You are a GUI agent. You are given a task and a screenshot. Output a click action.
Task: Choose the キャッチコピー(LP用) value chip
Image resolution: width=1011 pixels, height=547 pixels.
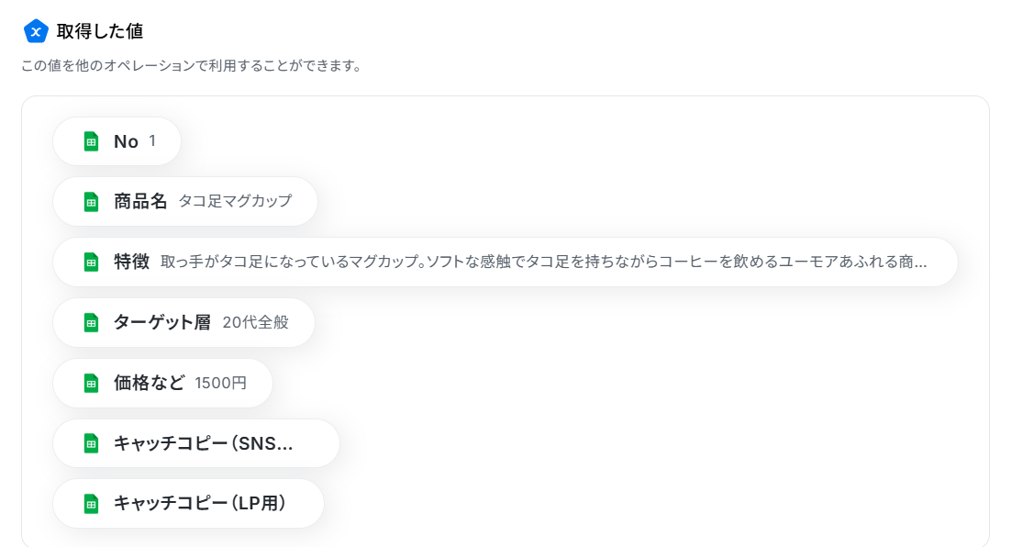point(188,504)
